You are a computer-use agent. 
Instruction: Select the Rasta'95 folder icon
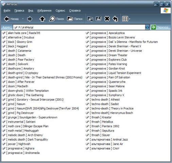tap(4, 33)
